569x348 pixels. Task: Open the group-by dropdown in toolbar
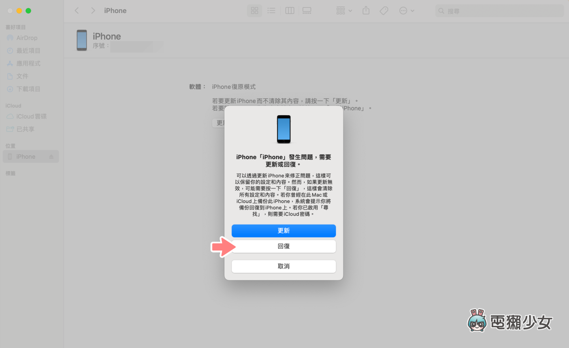(344, 11)
